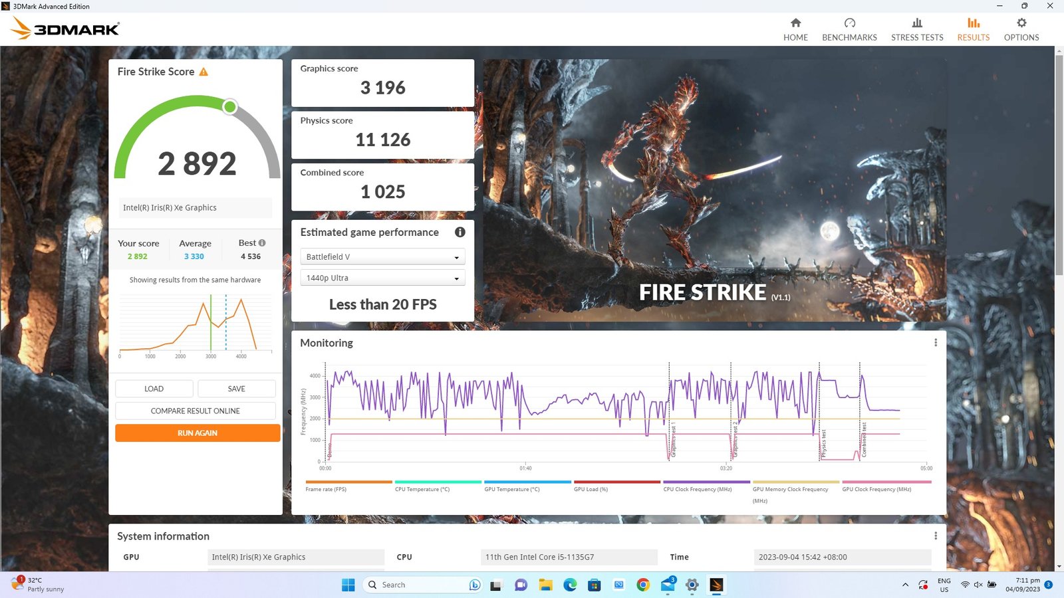This screenshot has width=1064, height=598.
Task: Click the vertical scrollbar on the right
Action: point(1059,166)
